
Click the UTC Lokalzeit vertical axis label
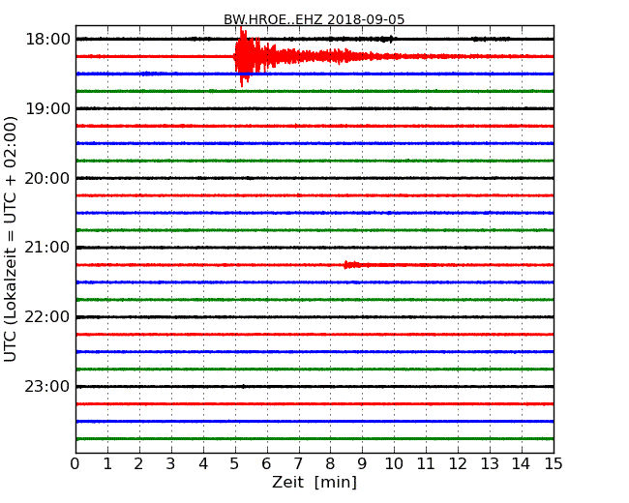(11, 239)
